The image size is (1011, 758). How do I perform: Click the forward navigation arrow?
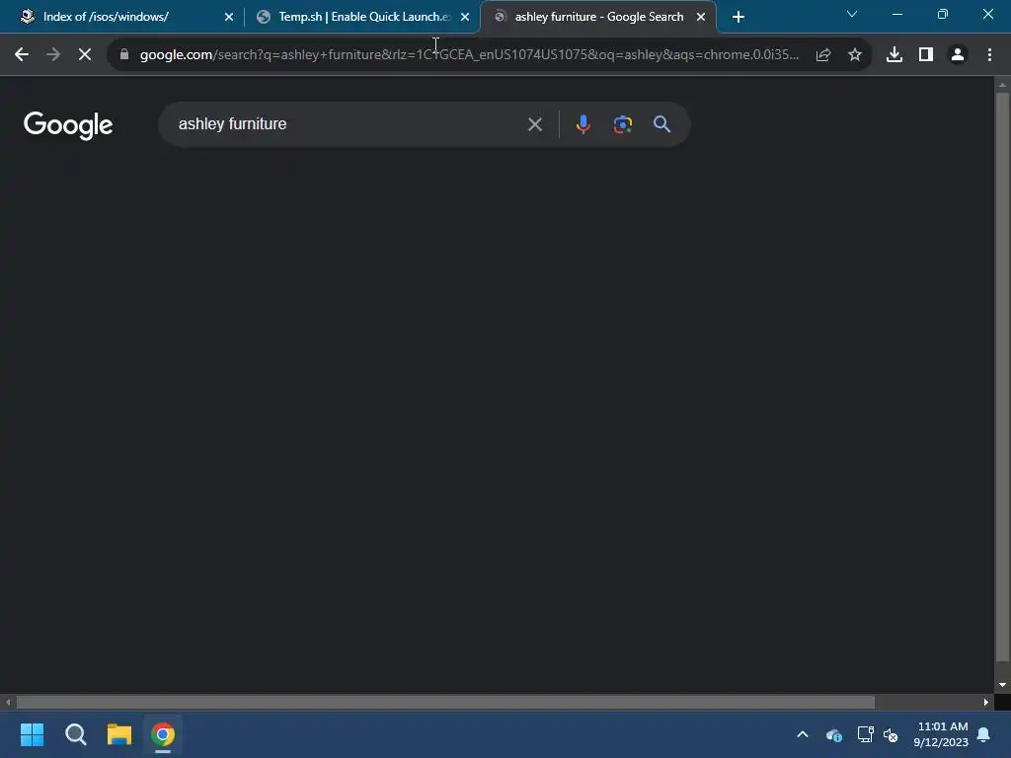[x=53, y=55]
